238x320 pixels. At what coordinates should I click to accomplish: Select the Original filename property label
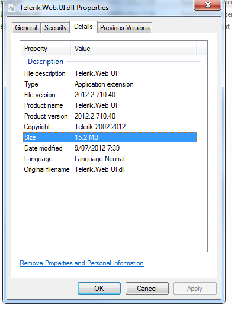(x=47, y=169)
